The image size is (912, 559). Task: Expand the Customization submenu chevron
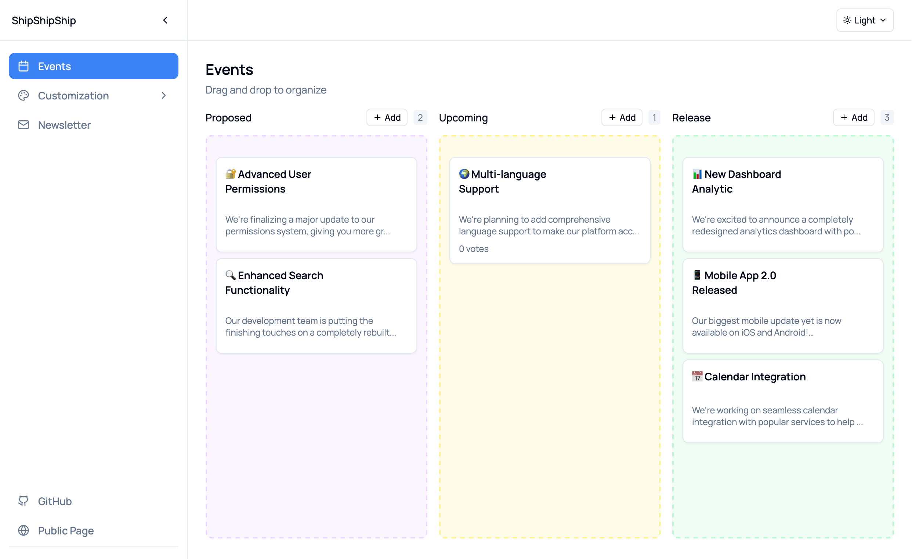pyautogui.click(x=164, y=96)
